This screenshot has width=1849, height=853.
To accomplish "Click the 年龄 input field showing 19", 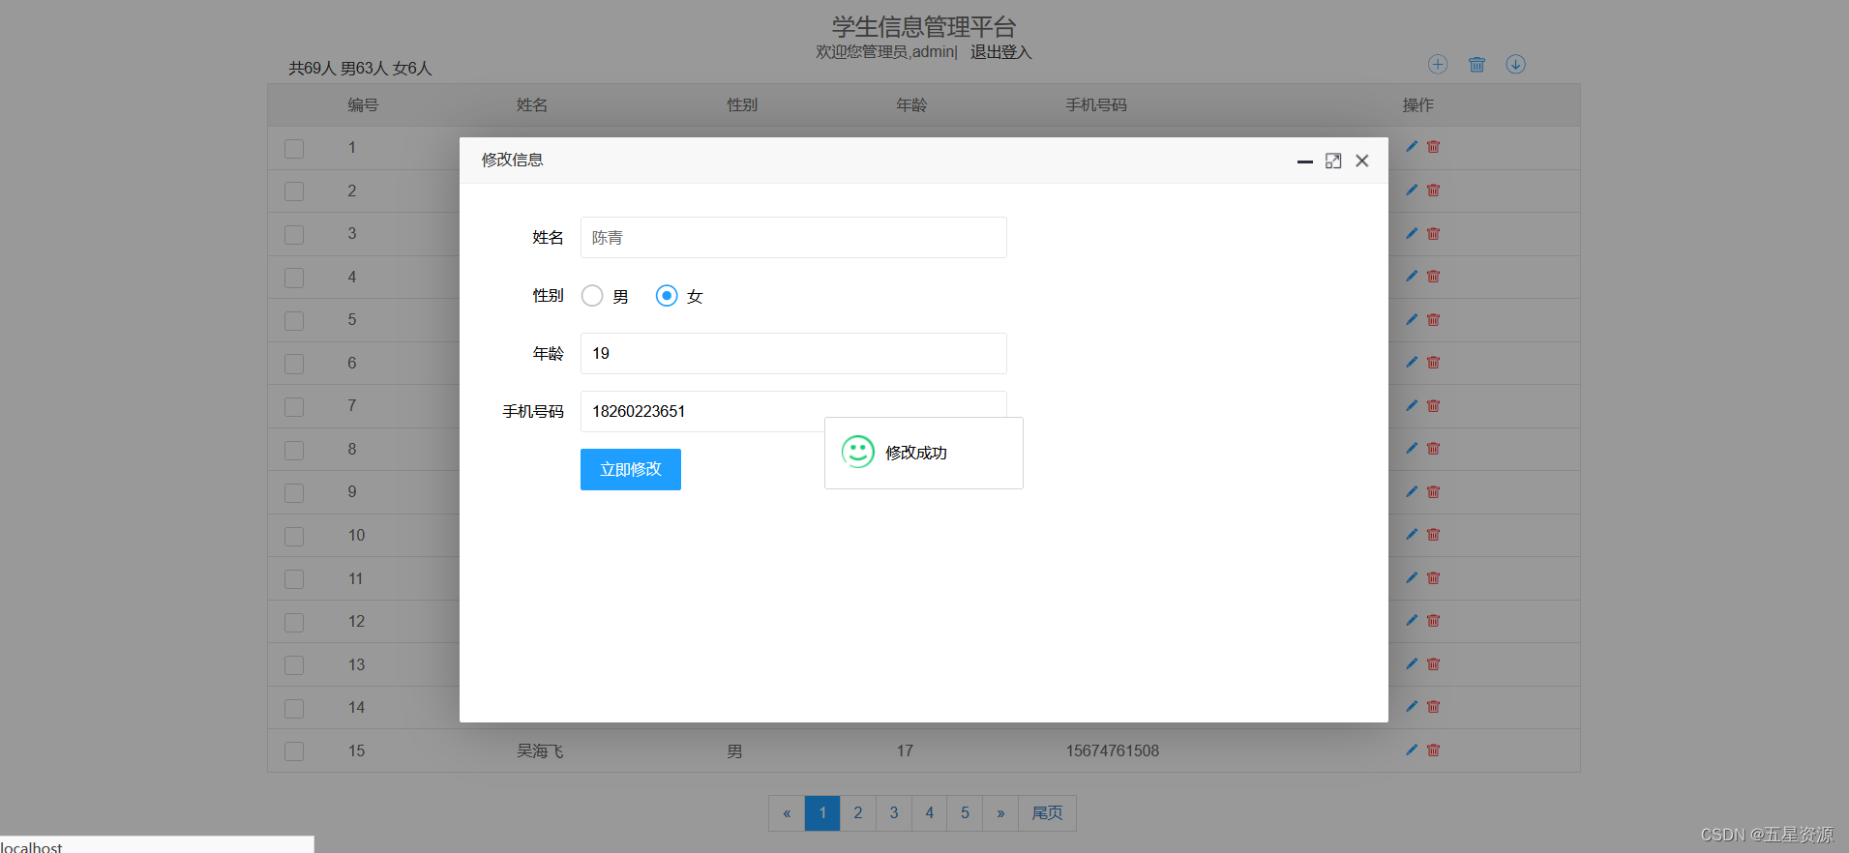I will 793,354.
